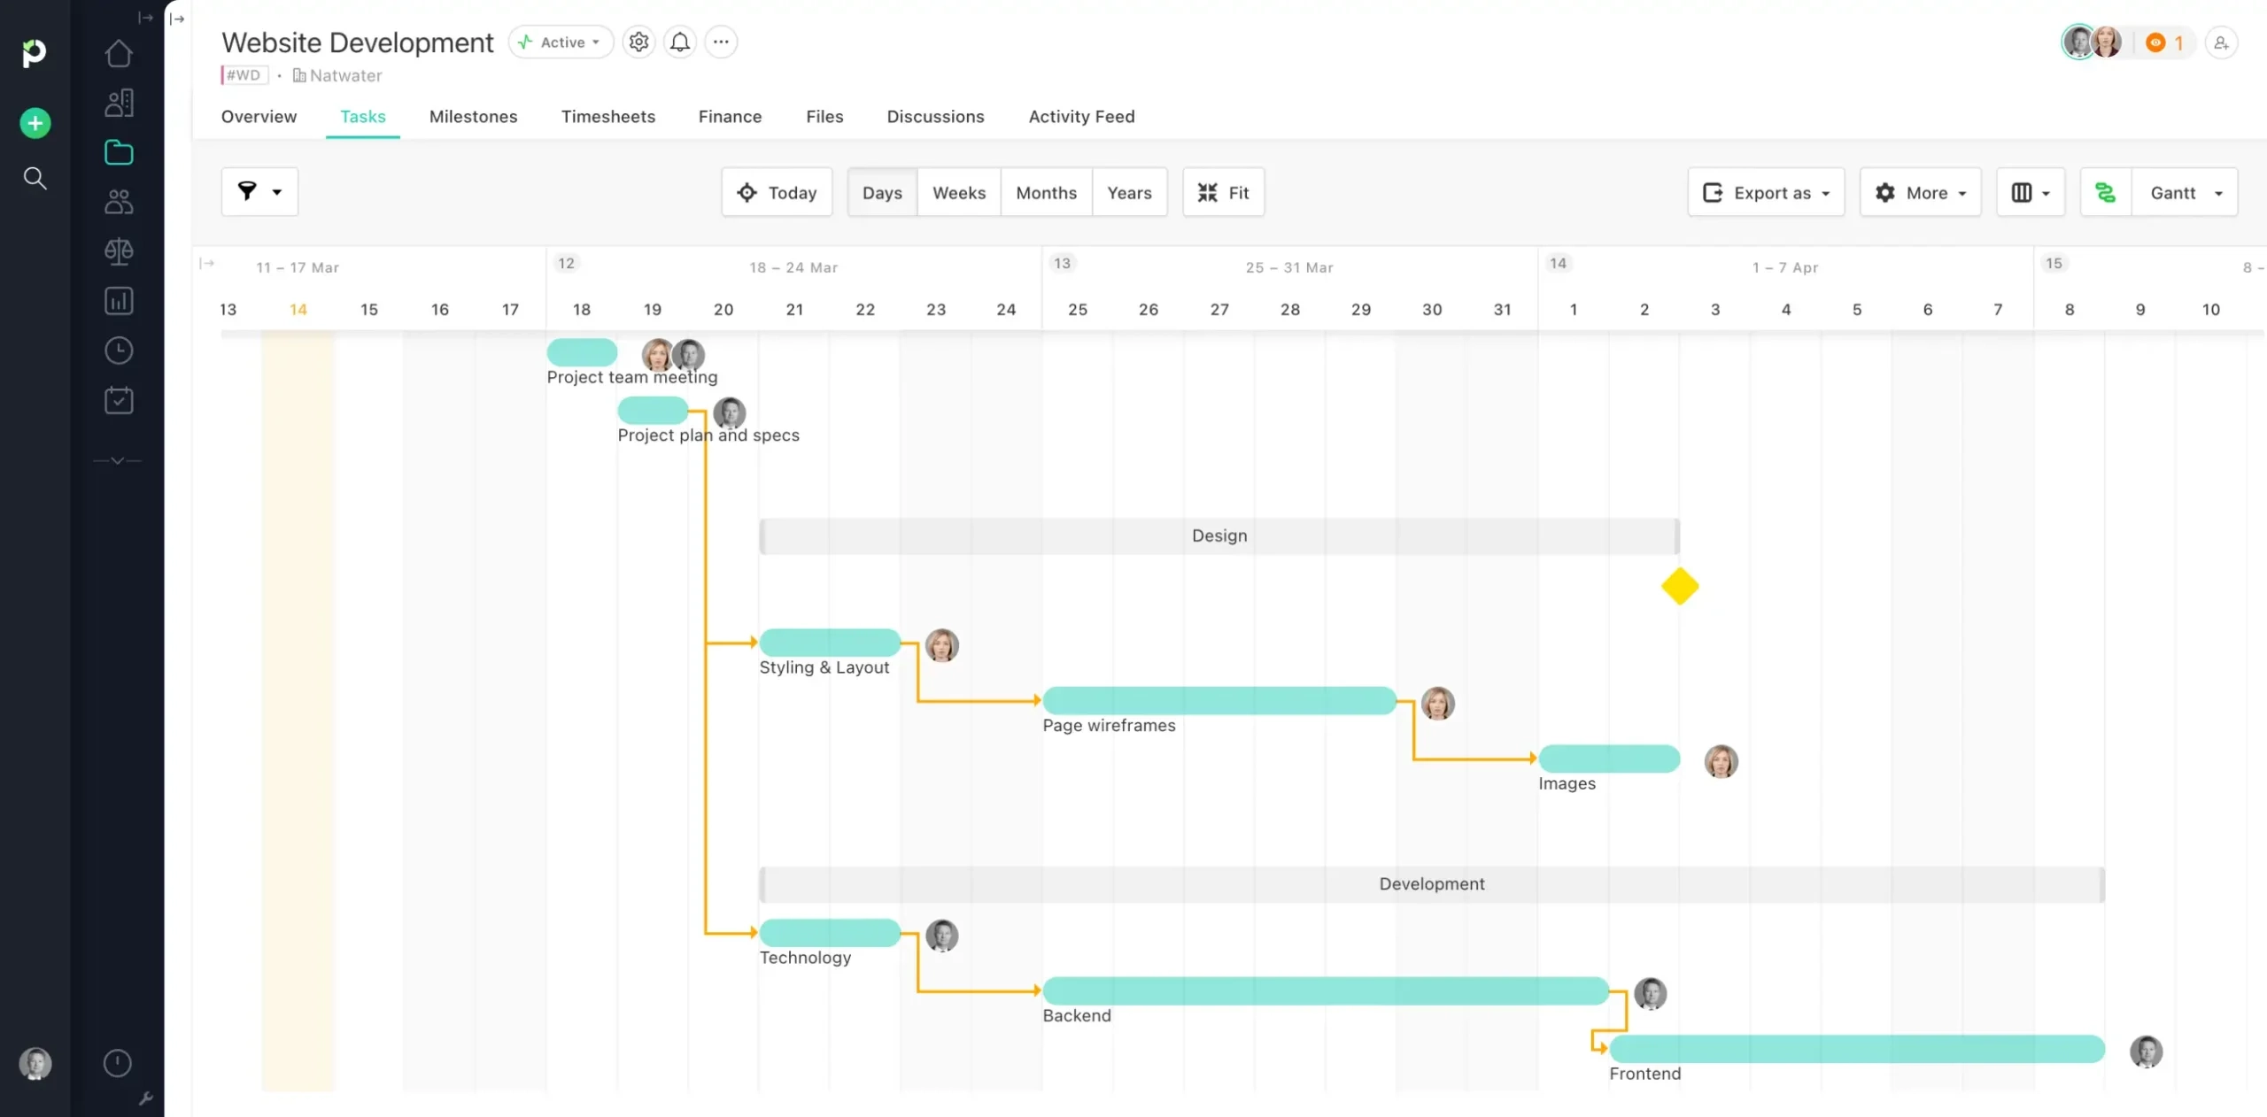Click the Search icon in the sidebar
This screenshot has width=2267, height=1117.
click(x=35, y=178)
